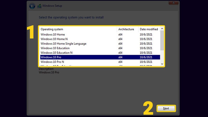208x117 pixels.
Task: Go back using the blue arrow button
Action: pos(32,6)
